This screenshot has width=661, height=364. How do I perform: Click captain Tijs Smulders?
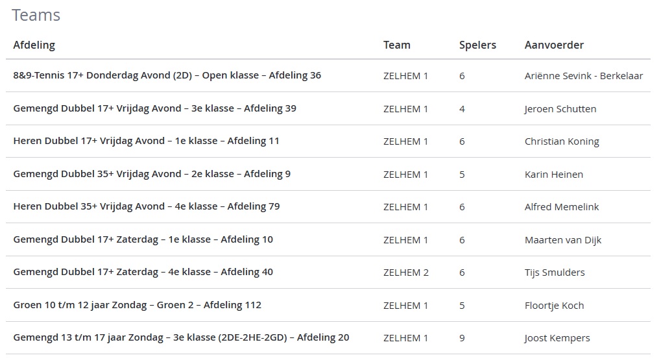coord(555,273)
